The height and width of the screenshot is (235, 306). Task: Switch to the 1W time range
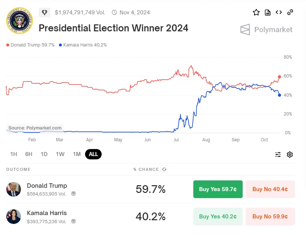tap(60, 154)
